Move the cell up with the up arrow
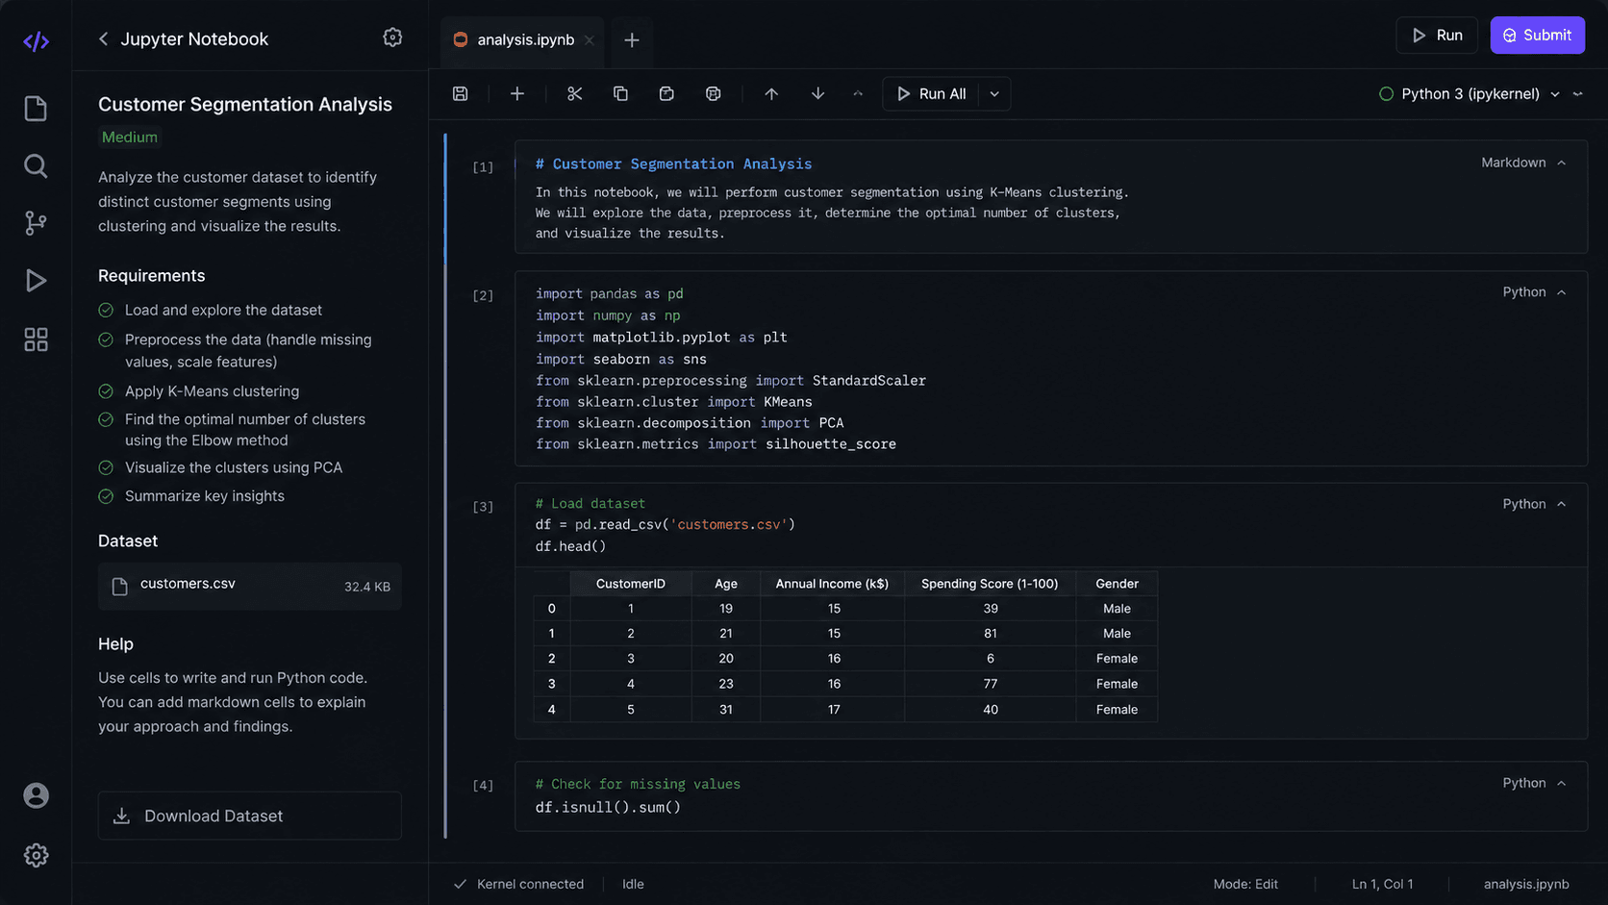This screenshot has height=905, width=1608. 771,93
